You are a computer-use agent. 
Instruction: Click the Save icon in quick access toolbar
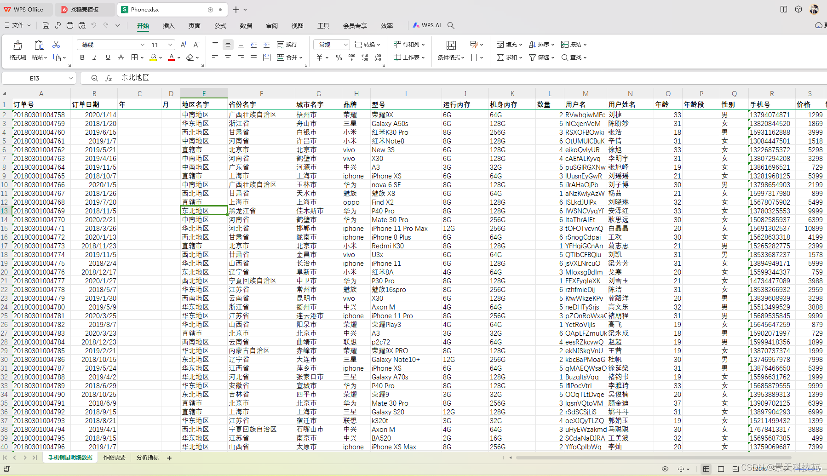tap(46, 25)
